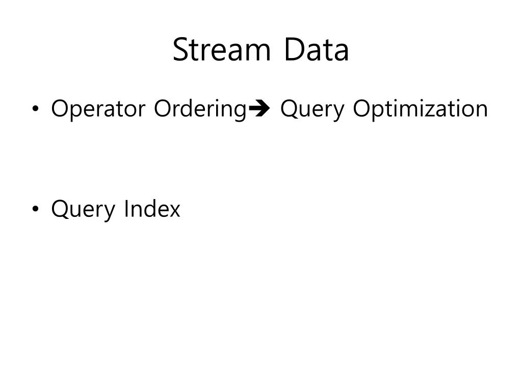The width and height of the screenshot is (522, 391).
Task: Click the letter x in Index
Action: 174,211
